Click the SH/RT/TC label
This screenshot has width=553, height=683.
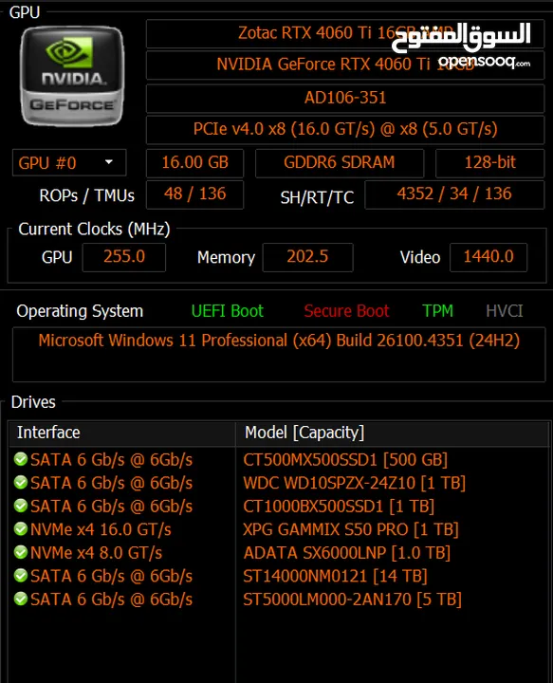click(317, 197)
